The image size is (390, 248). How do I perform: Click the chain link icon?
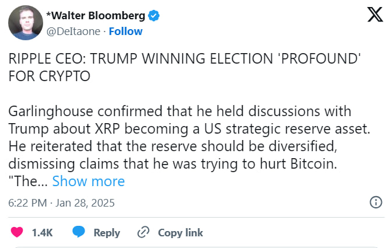(143, 232)
